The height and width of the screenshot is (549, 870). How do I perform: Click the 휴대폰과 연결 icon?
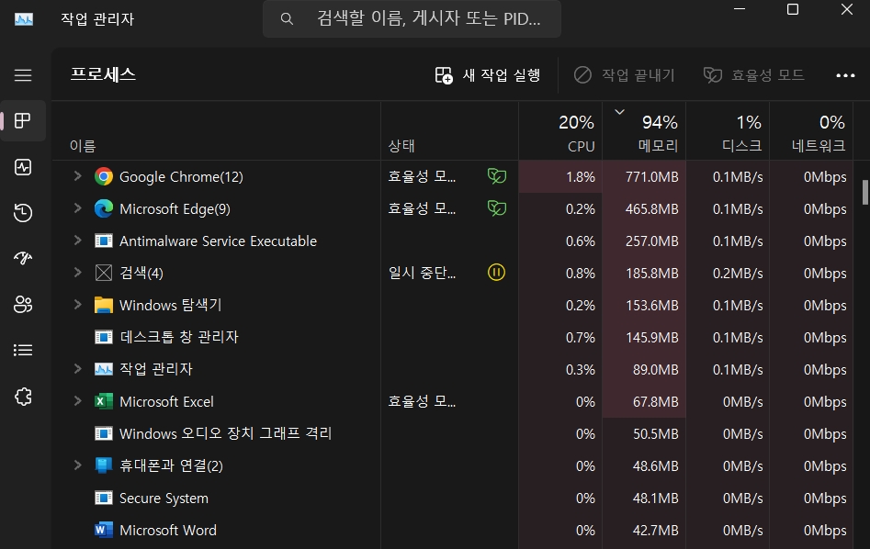(x=103, y=465)
